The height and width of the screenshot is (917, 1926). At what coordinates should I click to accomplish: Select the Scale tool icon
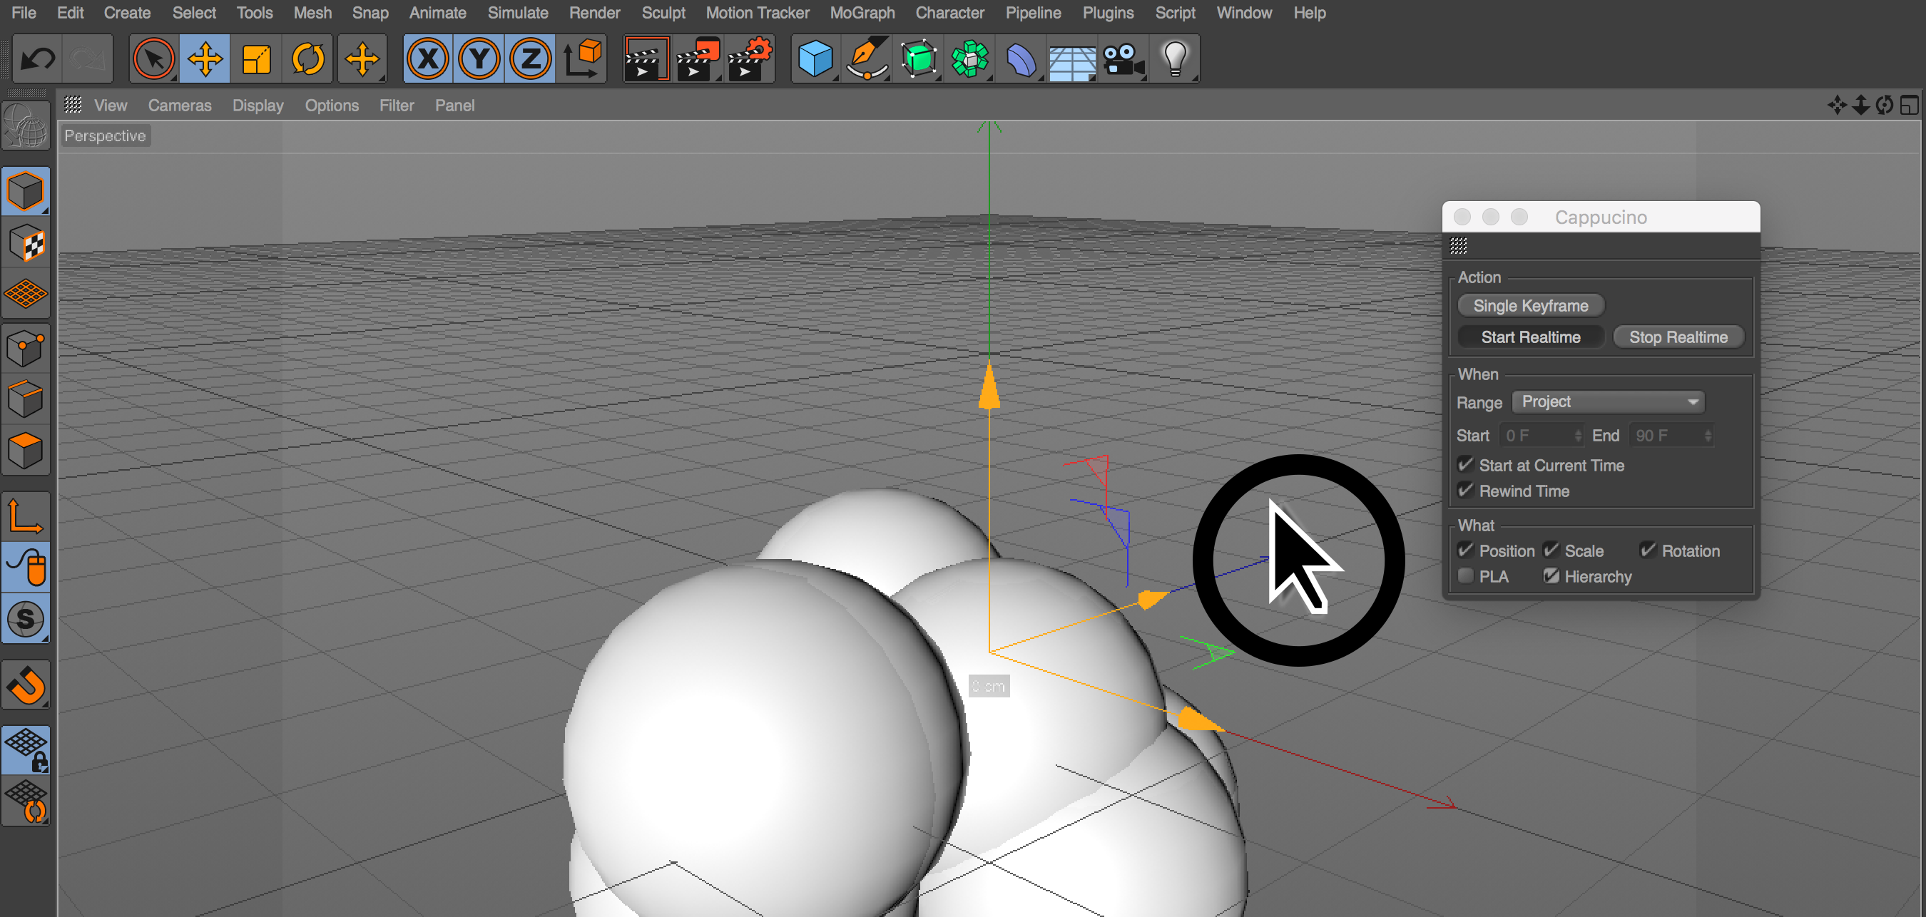pyautogui.click(x=257, y=59)
